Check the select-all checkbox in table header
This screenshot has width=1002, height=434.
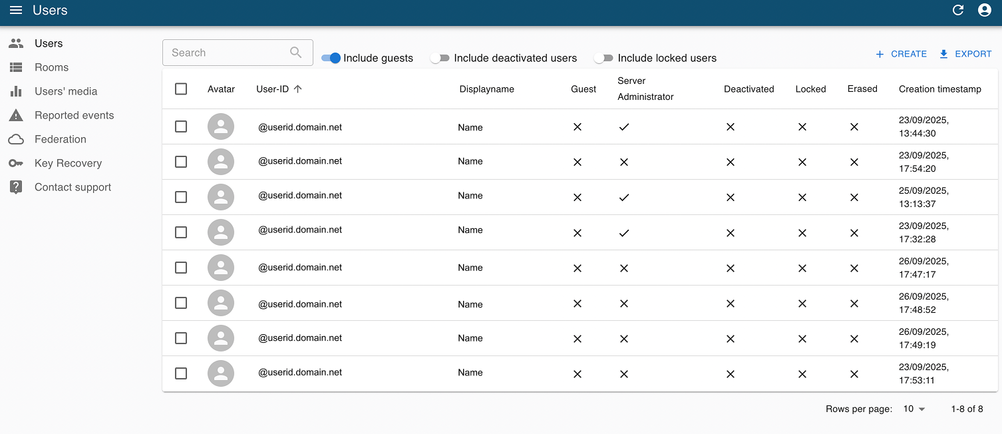point(181,89)
